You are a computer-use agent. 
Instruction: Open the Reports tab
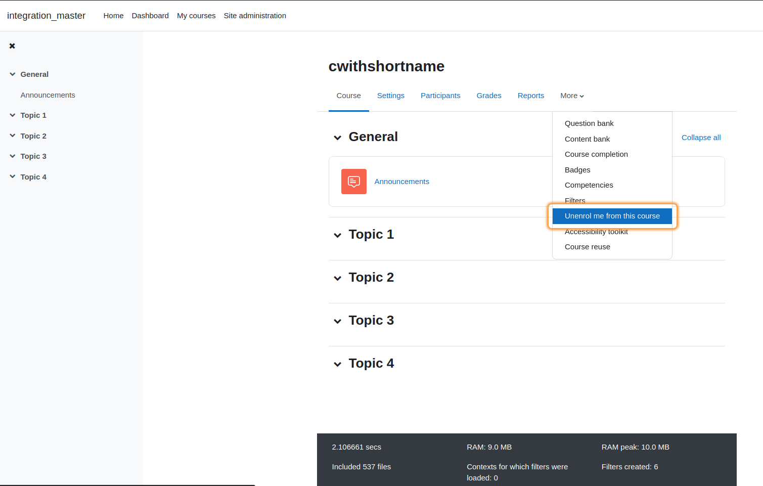tap(531, 96)
